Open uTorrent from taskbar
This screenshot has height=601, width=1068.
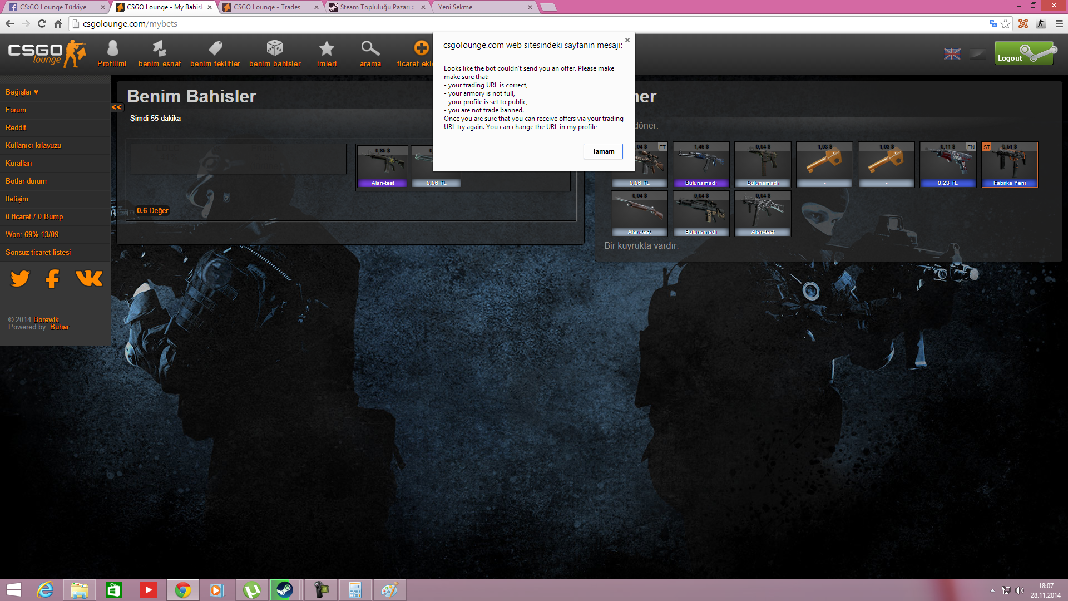(x=251, y=590)
